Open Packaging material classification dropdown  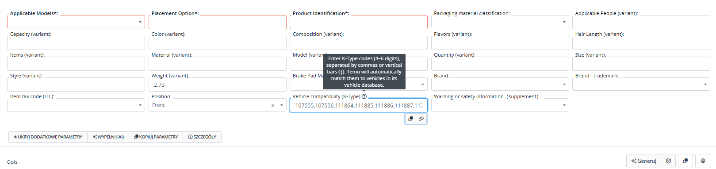point(500,22)
